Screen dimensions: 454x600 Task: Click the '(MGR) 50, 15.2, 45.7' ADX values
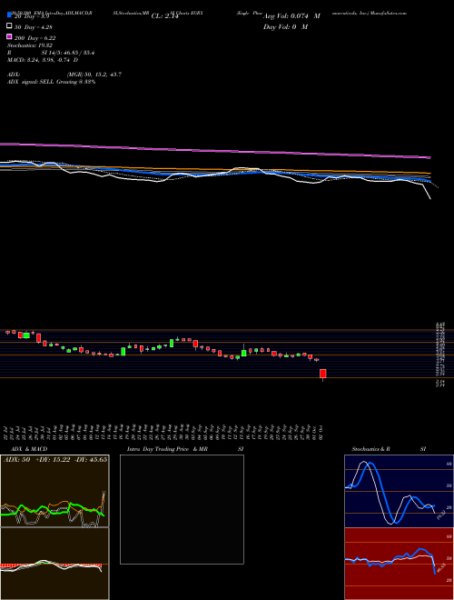[94, 75]
